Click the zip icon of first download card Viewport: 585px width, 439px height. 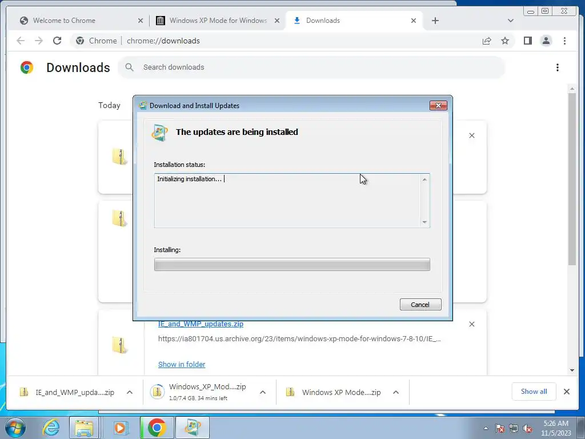119,157
